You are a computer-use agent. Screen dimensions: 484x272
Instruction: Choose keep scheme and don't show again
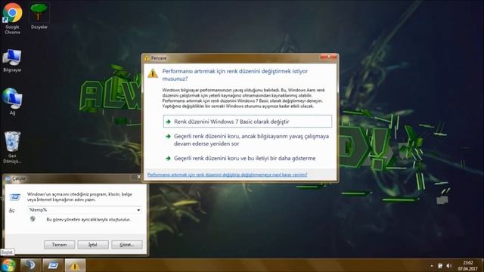[x=247, y=158]
